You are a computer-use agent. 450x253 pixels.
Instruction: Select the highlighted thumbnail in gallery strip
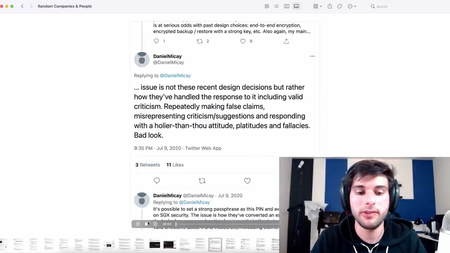(215, 245)
